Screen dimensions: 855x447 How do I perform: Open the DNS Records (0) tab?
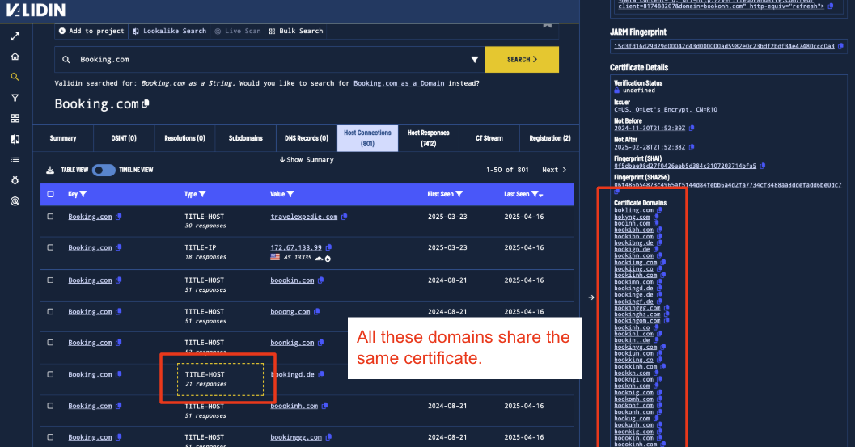tap(307, 138)
